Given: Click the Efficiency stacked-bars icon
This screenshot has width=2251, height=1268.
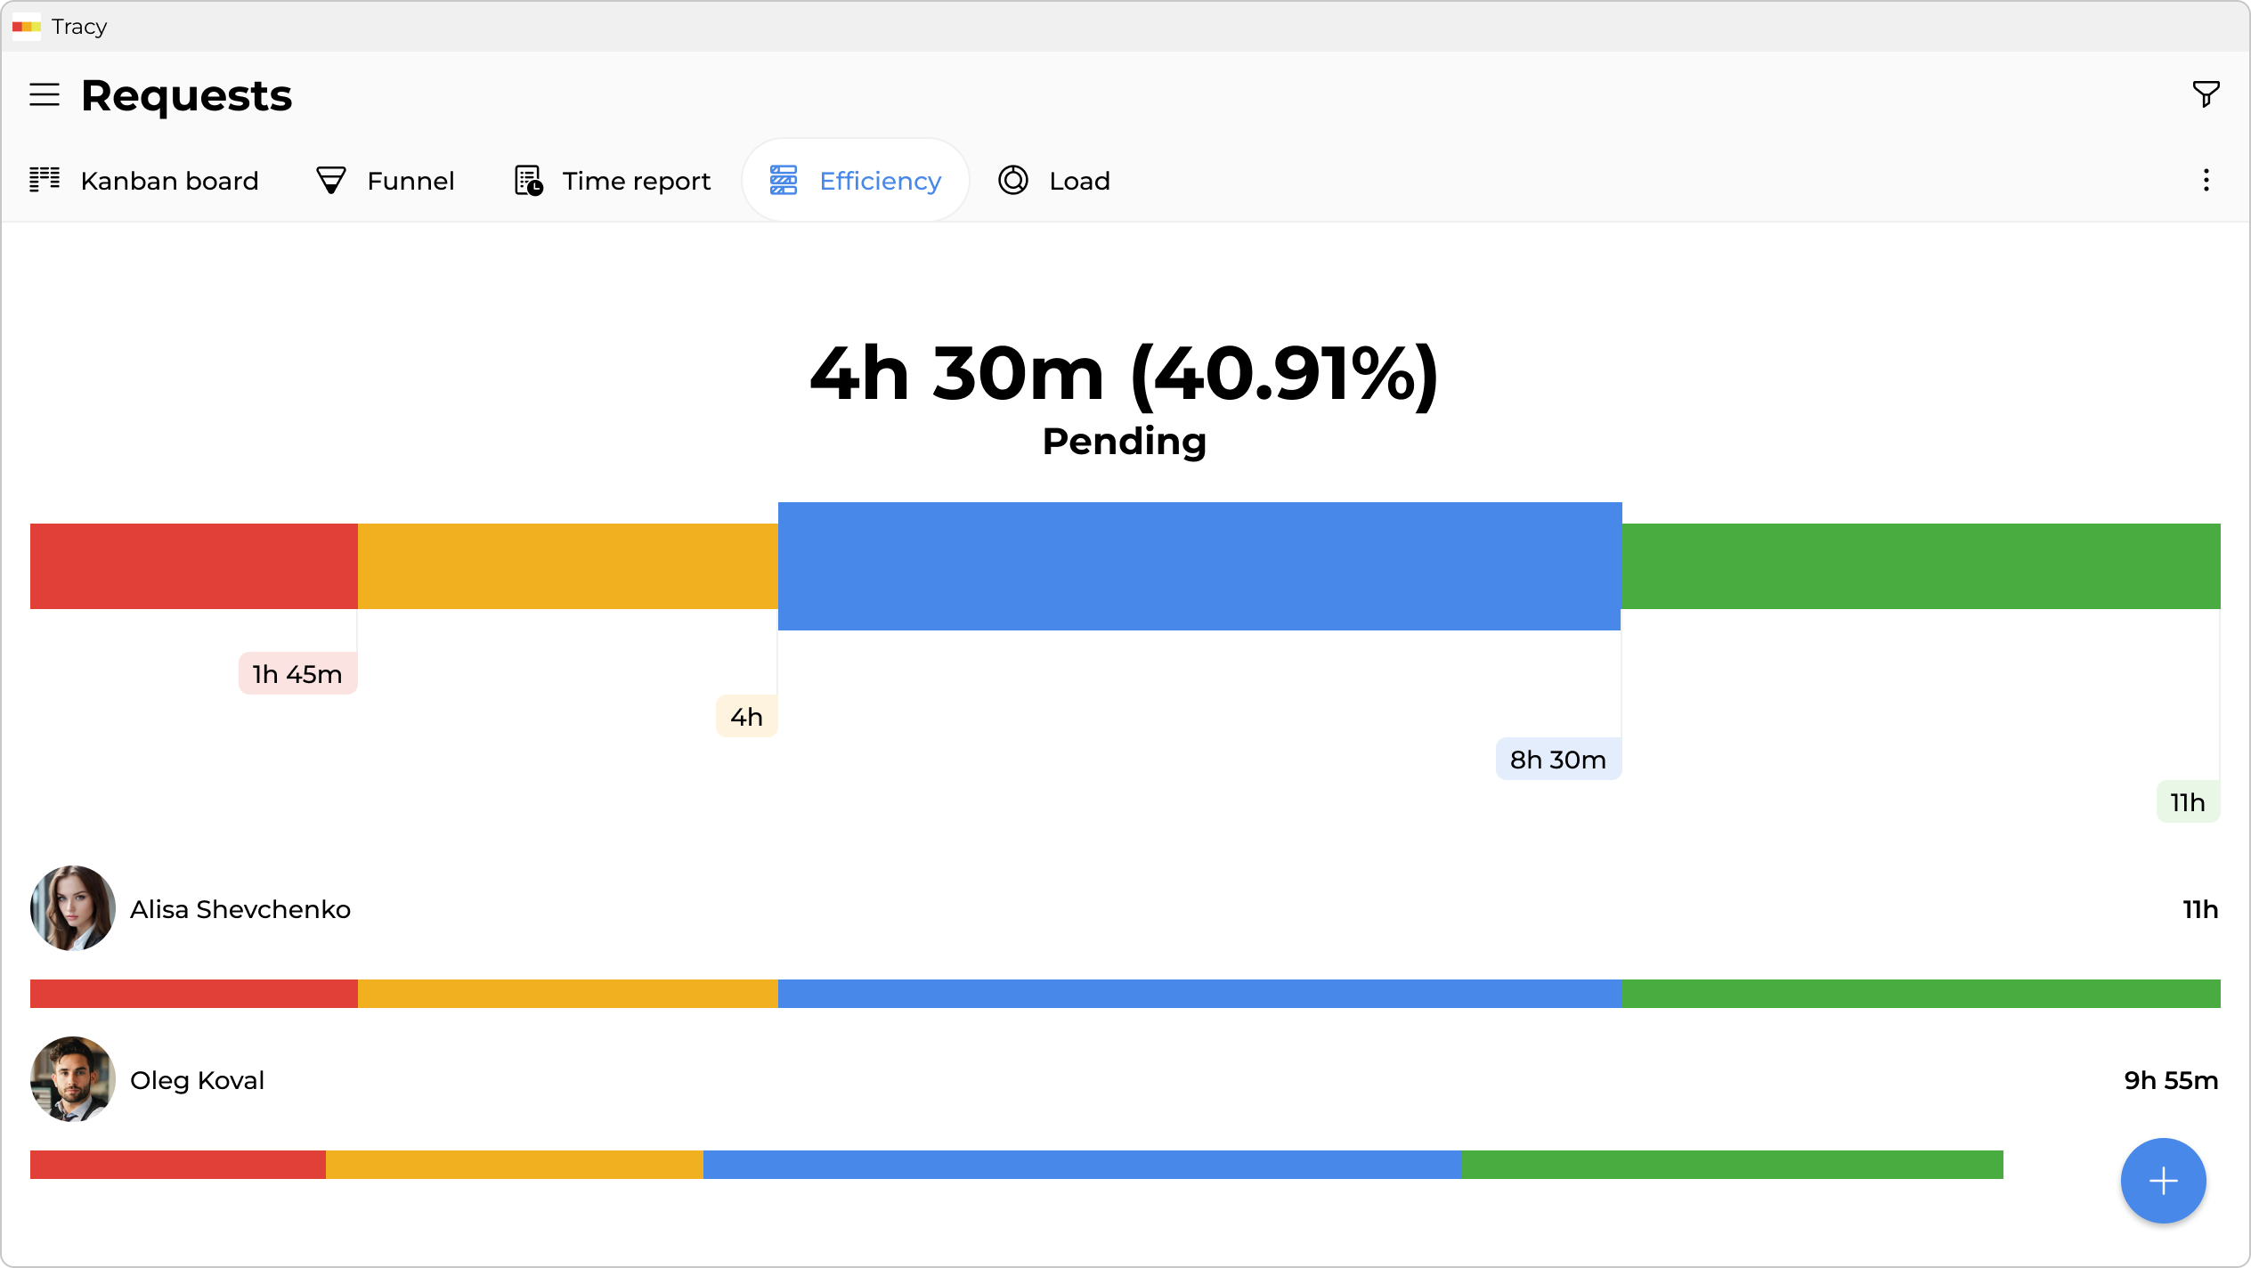Looking at the screenshot, I should point(784,180).
